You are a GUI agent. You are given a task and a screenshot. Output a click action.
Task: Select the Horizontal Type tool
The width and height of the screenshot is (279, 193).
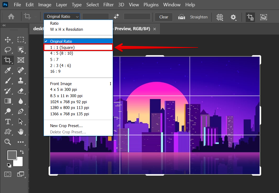(x=8, y=122)
